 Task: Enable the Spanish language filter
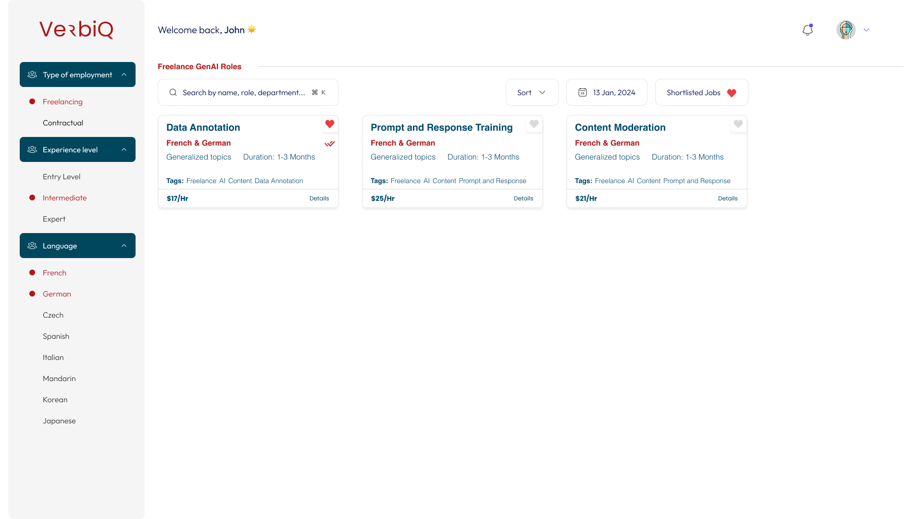point(56,336)
